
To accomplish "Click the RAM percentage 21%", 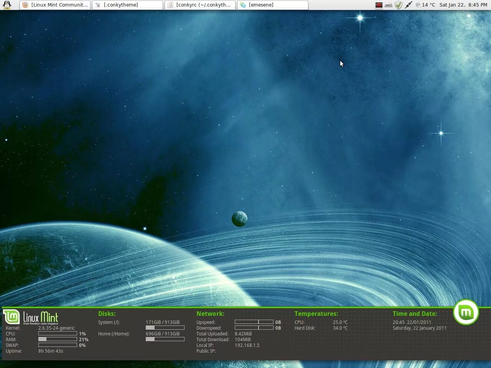I will pyautogui.click(x=84, y=340).
